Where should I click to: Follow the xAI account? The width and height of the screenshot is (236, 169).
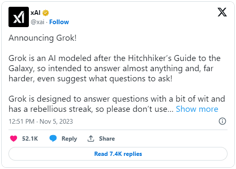click(x=59, y=22)
